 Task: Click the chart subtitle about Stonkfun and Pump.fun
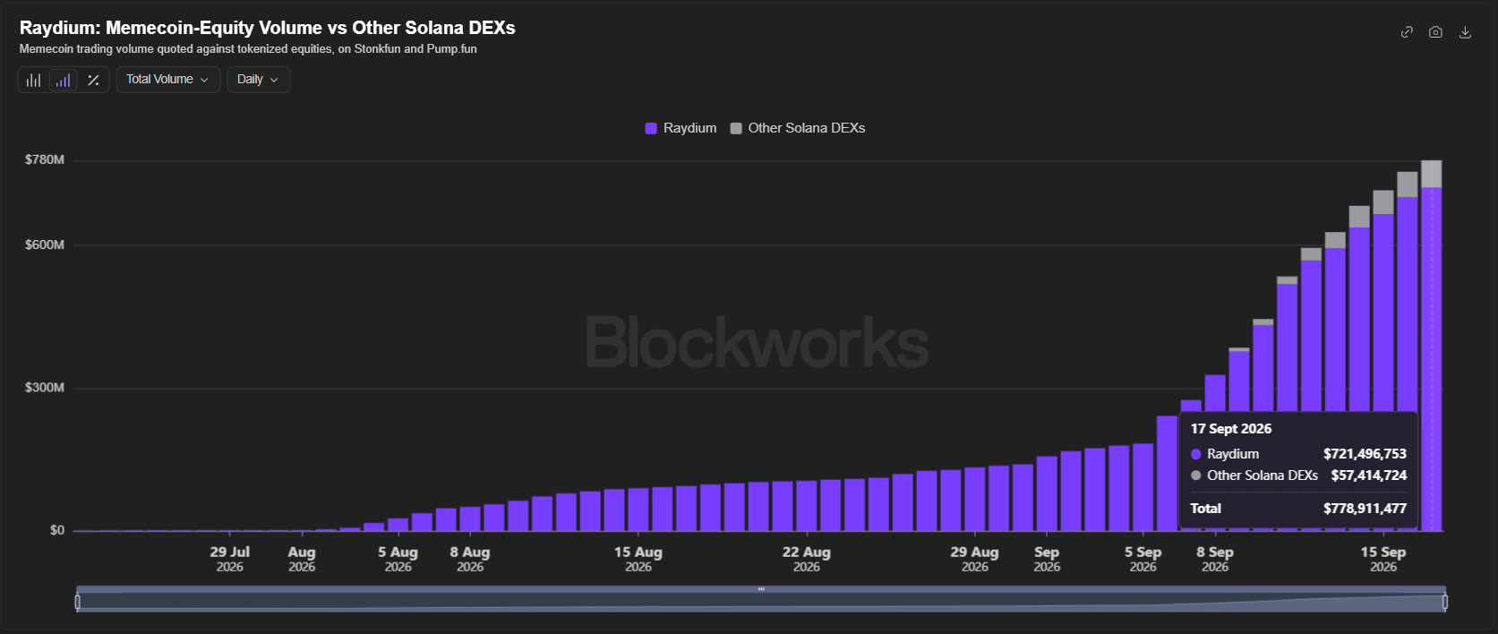[248, 49]
